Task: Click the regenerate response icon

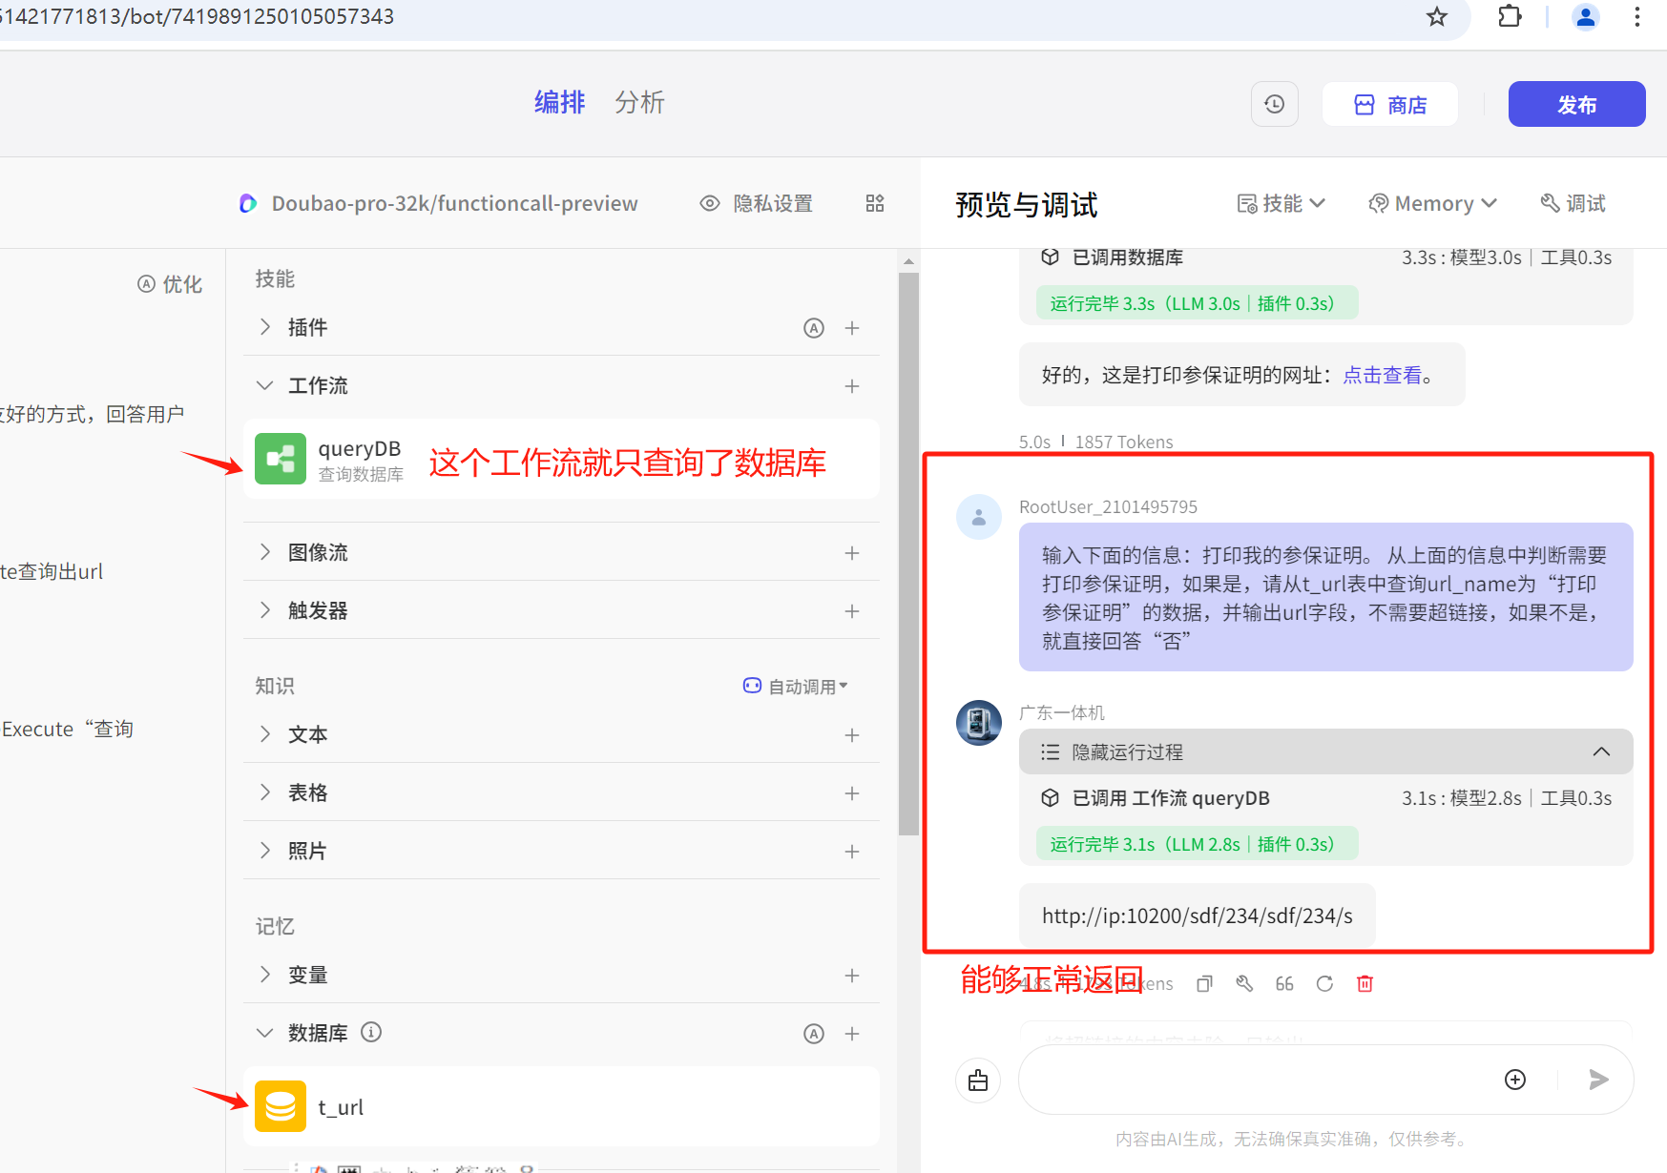Action: tap(1324, 983)
